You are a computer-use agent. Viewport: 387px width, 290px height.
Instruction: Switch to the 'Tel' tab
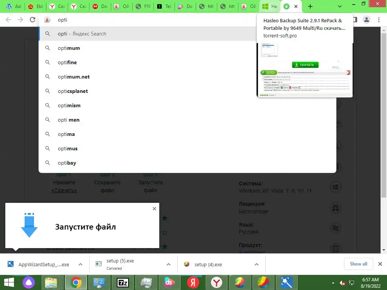pos(164,6)
